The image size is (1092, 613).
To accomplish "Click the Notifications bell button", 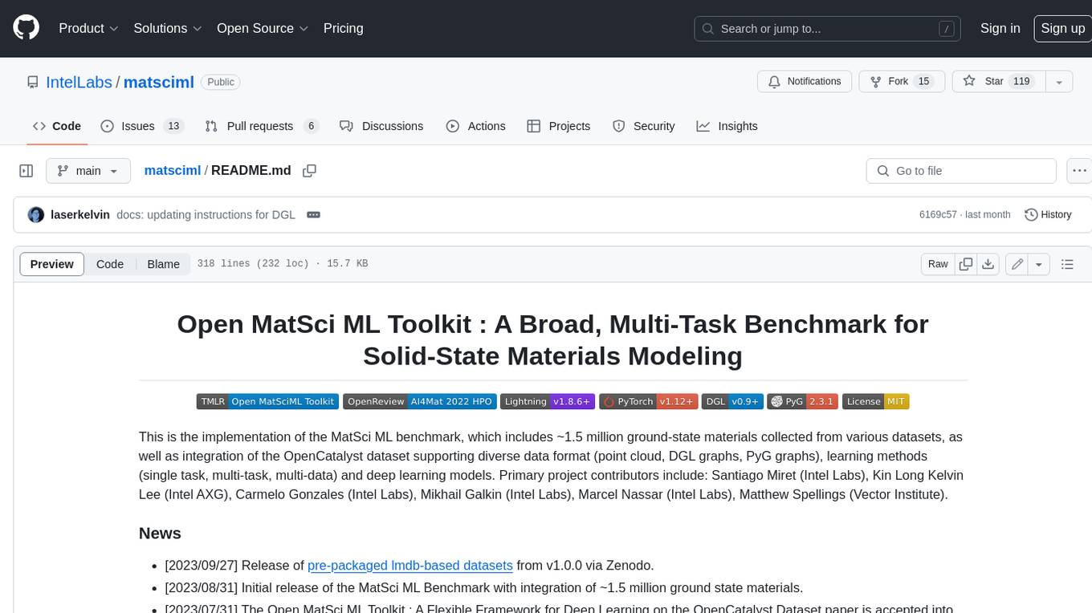I will point(805,82).
